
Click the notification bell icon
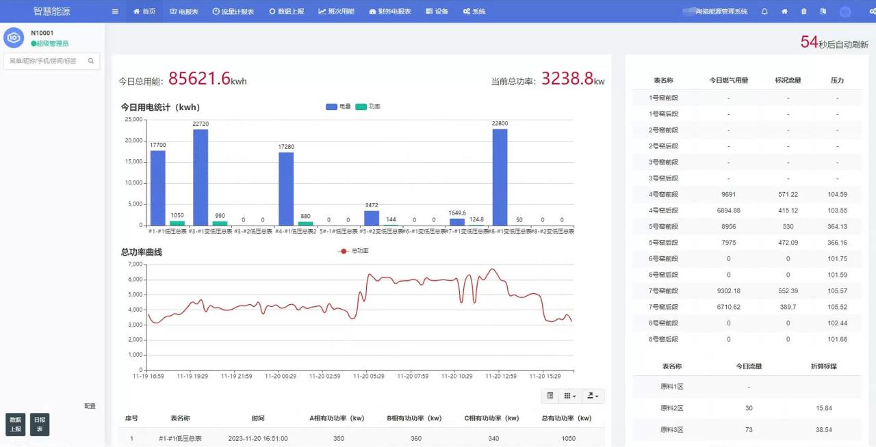click(764, 12)
